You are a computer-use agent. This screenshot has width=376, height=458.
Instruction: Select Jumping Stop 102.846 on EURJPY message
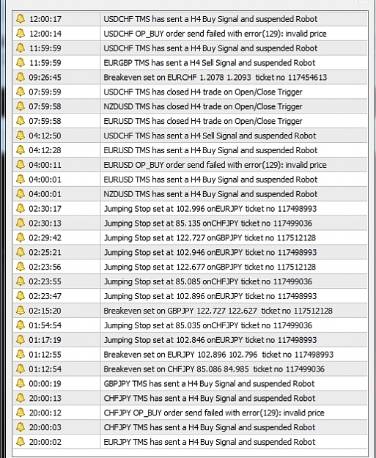[x=210, y=340]
